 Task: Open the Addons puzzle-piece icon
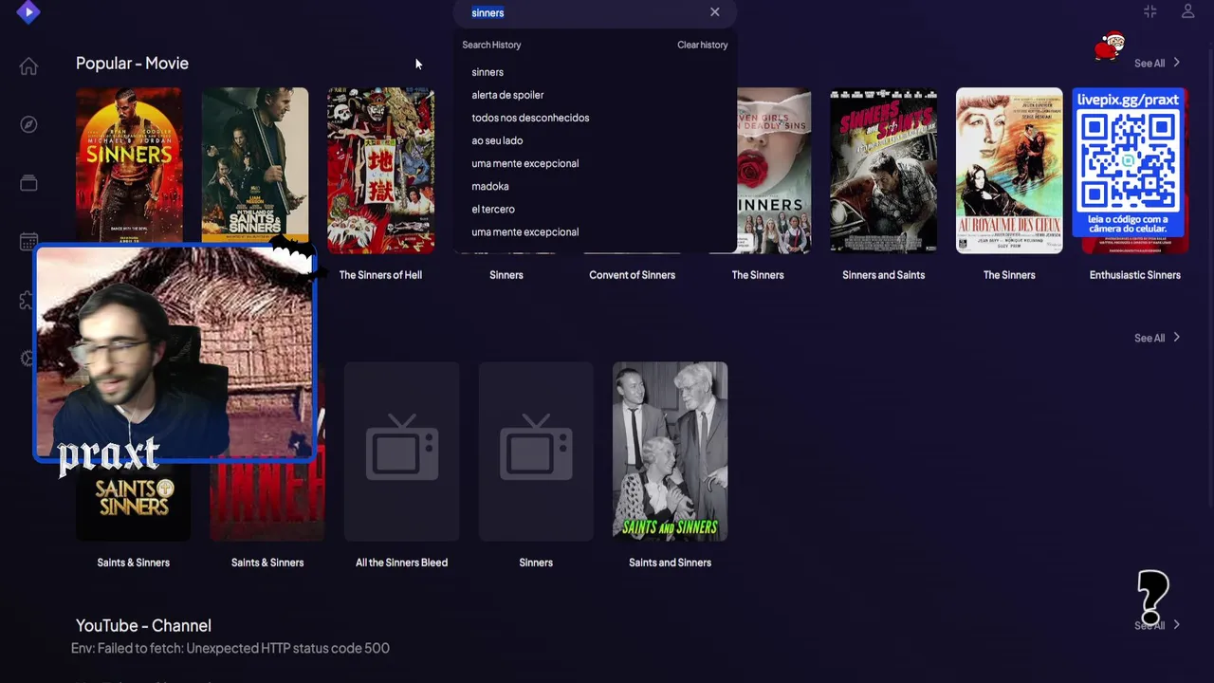27,301
